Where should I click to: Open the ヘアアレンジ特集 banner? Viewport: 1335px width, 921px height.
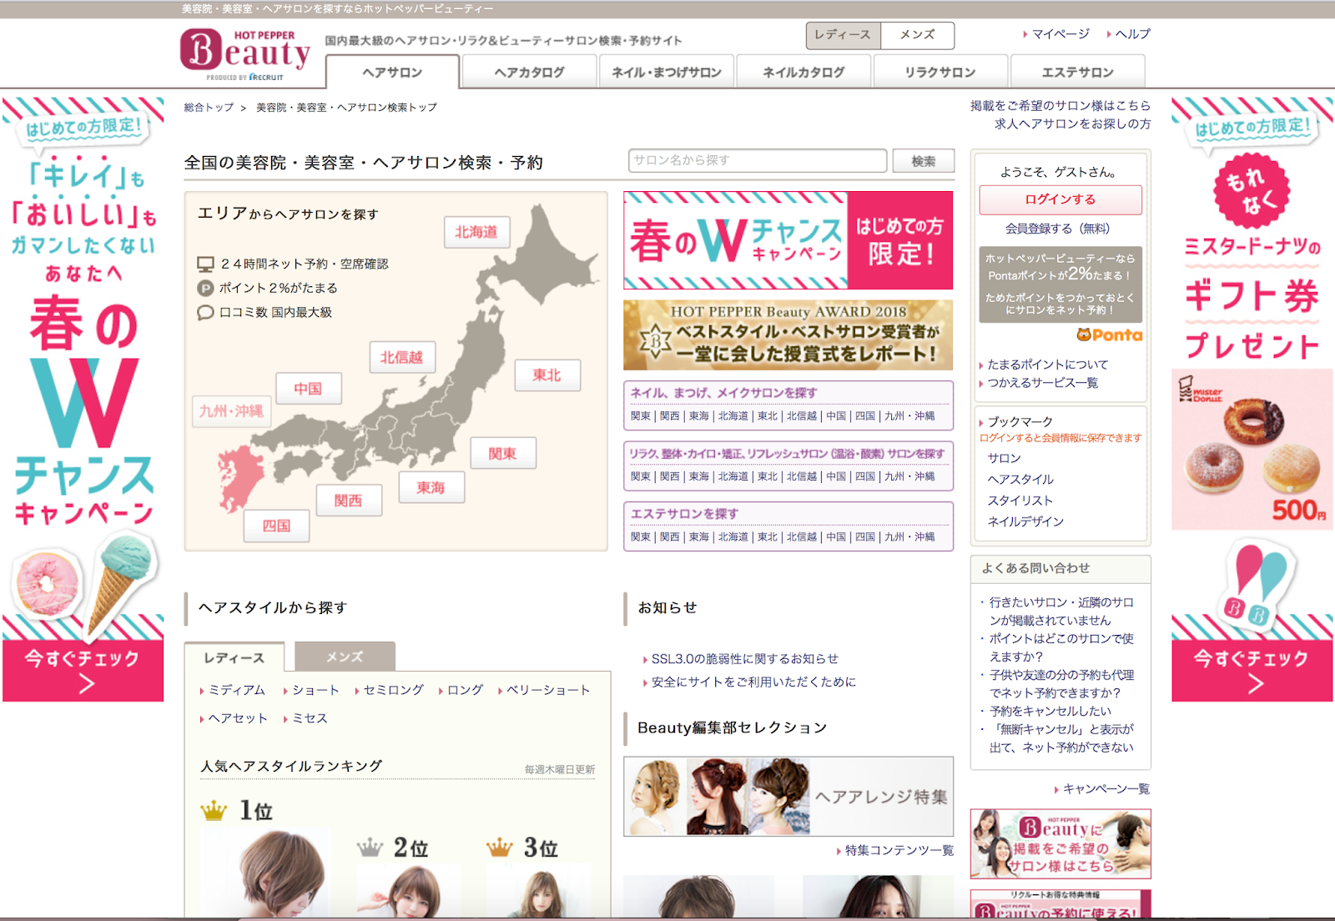[788, 796]
